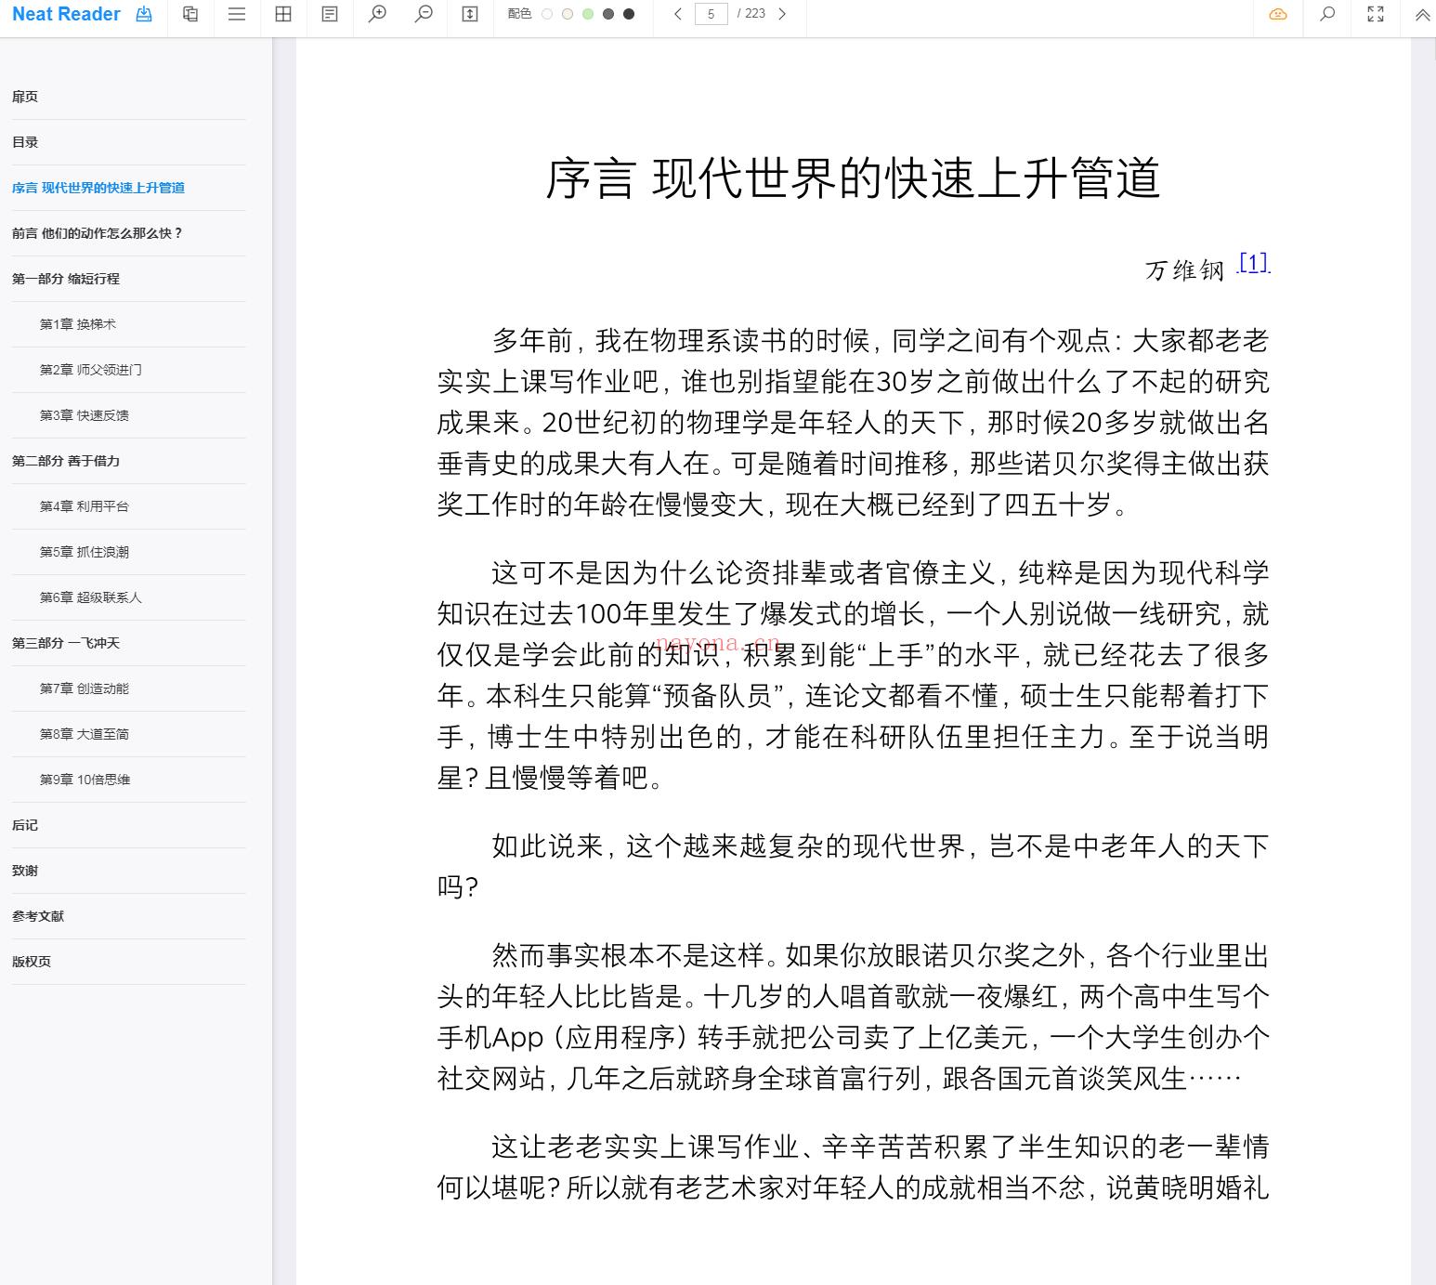Click the orange cloud sync icon
The width and height of the screenshot is (1436, 1285).
(1278, 14)
